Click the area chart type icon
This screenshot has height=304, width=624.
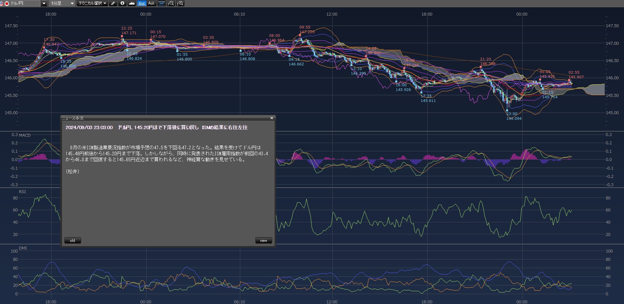(x=132, y=3)
